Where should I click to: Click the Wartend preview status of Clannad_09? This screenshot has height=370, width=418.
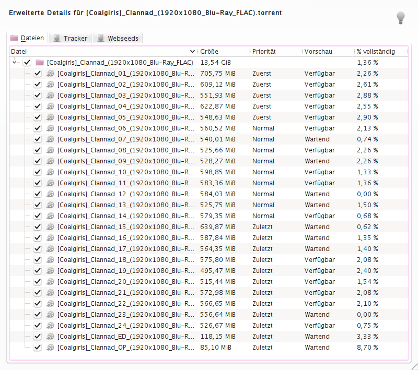(317, 161)
